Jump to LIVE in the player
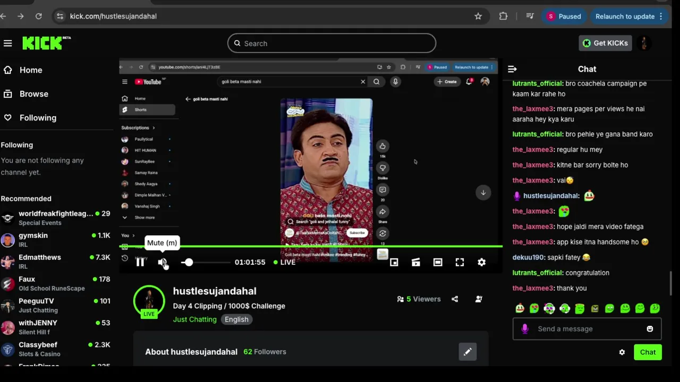The image size is (680, 382). tap(284, 262)
